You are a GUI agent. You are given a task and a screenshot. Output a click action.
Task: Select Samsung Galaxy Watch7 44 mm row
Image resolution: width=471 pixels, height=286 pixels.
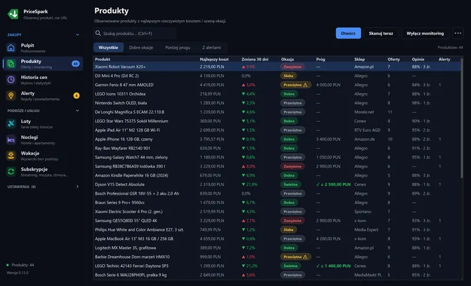tap(277, 157)
